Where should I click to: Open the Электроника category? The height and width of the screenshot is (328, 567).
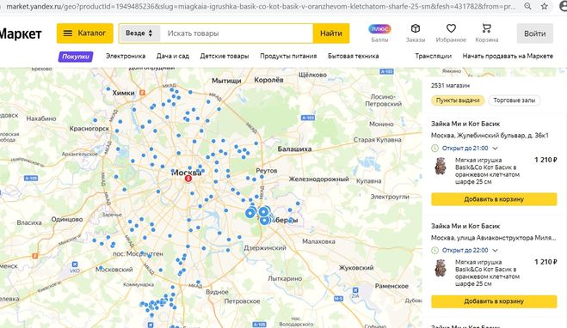pyautogui.click(x=126, y=56)
